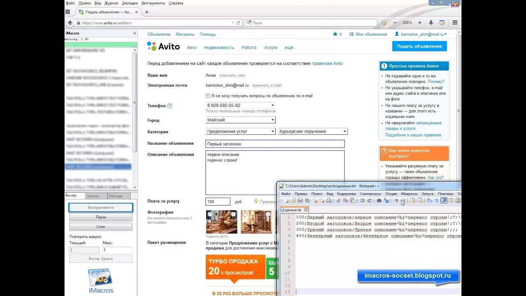526x296 pixels.
Task: Select the данные.txt tab in Notepad++
Action: tap(293, 210)
